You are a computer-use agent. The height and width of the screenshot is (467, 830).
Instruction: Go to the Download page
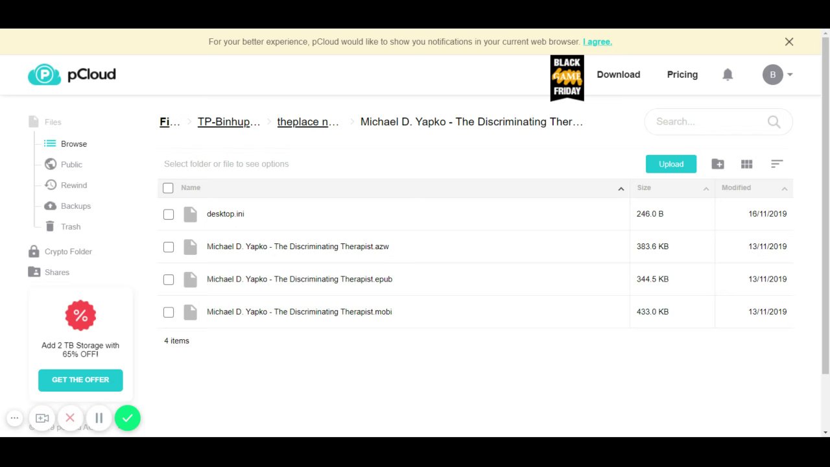tap(618, 75)
